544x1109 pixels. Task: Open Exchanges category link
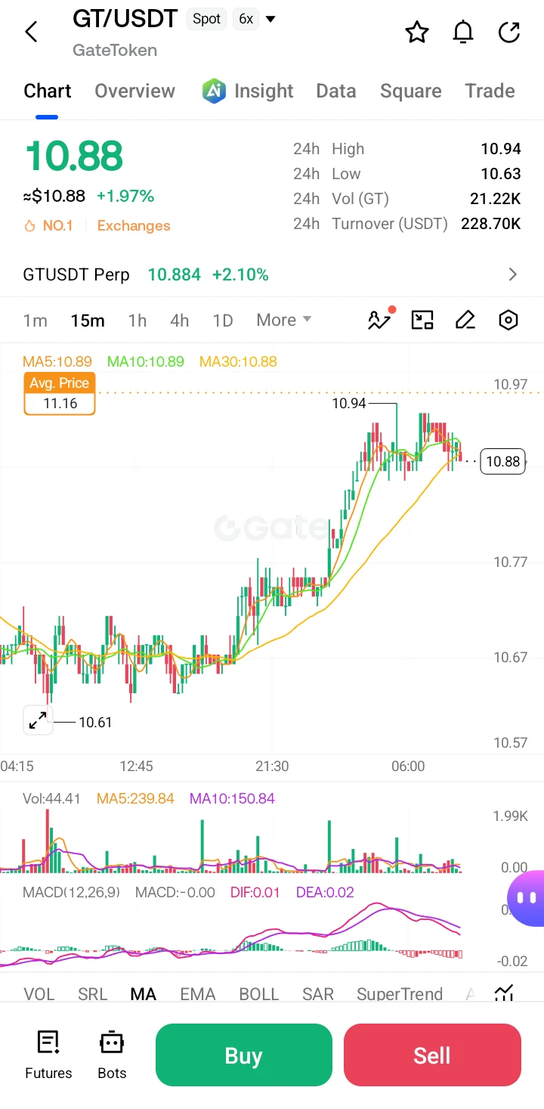coord(134,225)
